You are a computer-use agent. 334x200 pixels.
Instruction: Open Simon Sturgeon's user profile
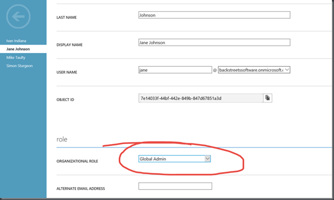19,66
